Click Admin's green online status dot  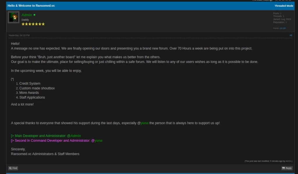click(x=34, y=15)
